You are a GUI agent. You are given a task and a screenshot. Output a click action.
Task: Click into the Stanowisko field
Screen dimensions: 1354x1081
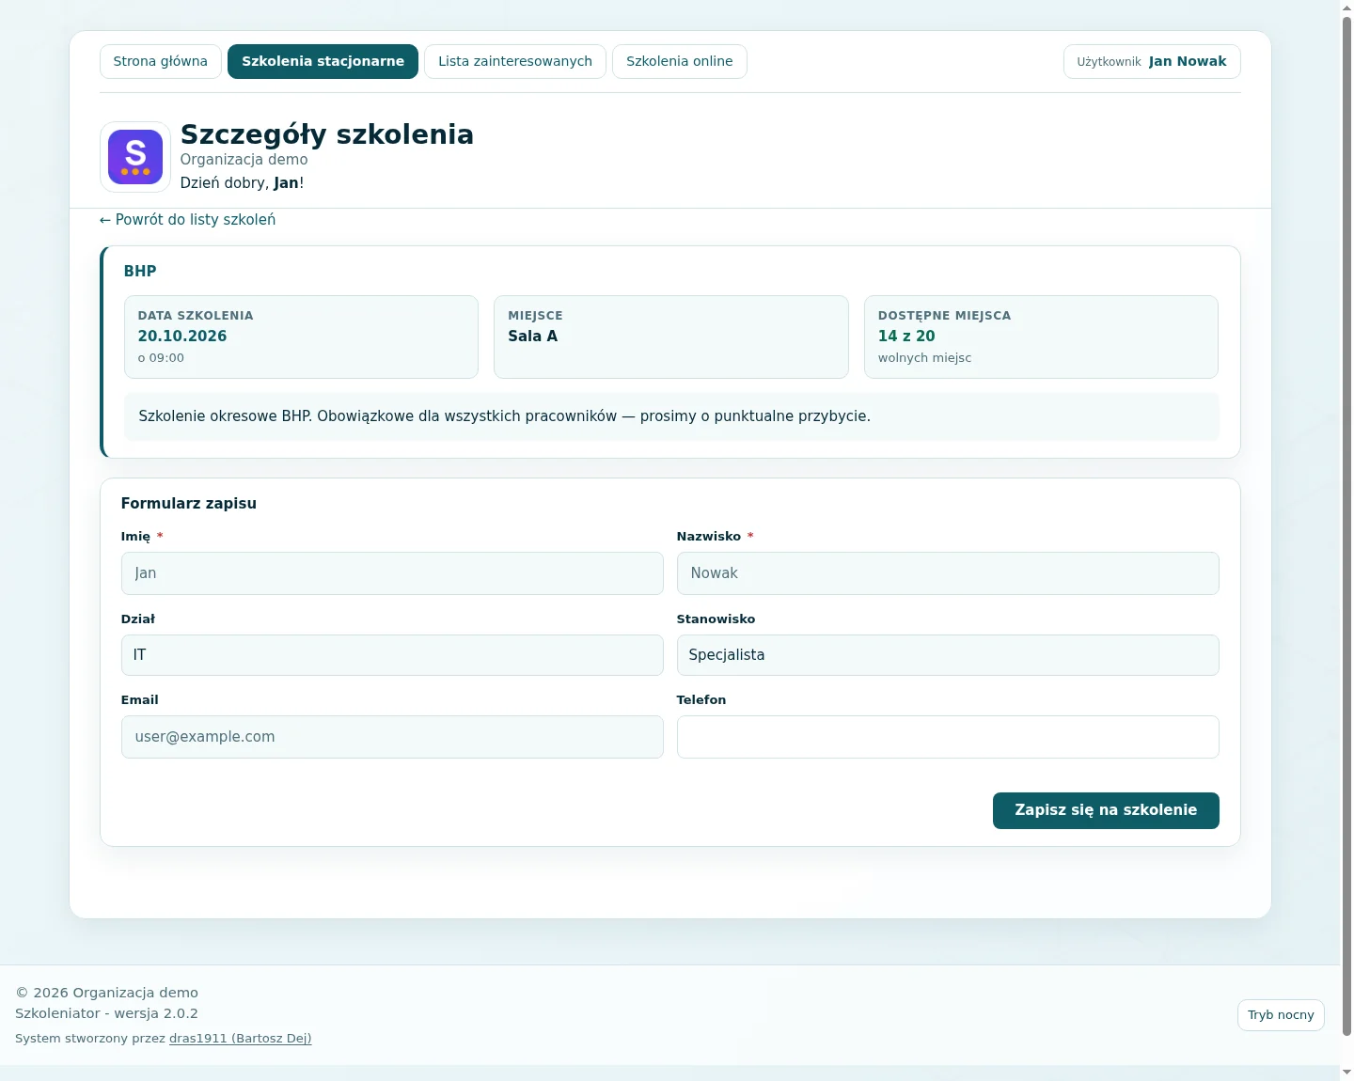point(948,655)
